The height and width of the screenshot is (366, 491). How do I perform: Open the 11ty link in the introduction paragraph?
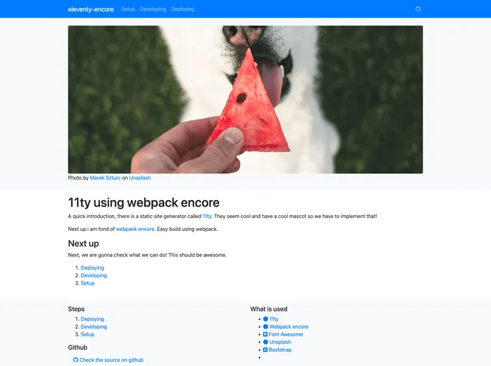coord(207,216)
